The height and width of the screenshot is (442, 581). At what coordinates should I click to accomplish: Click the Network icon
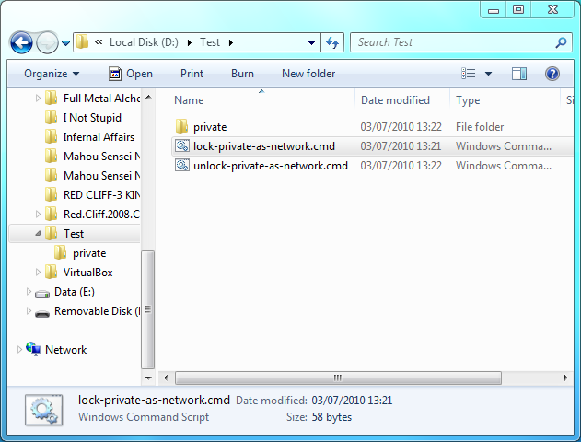[33, 349]
